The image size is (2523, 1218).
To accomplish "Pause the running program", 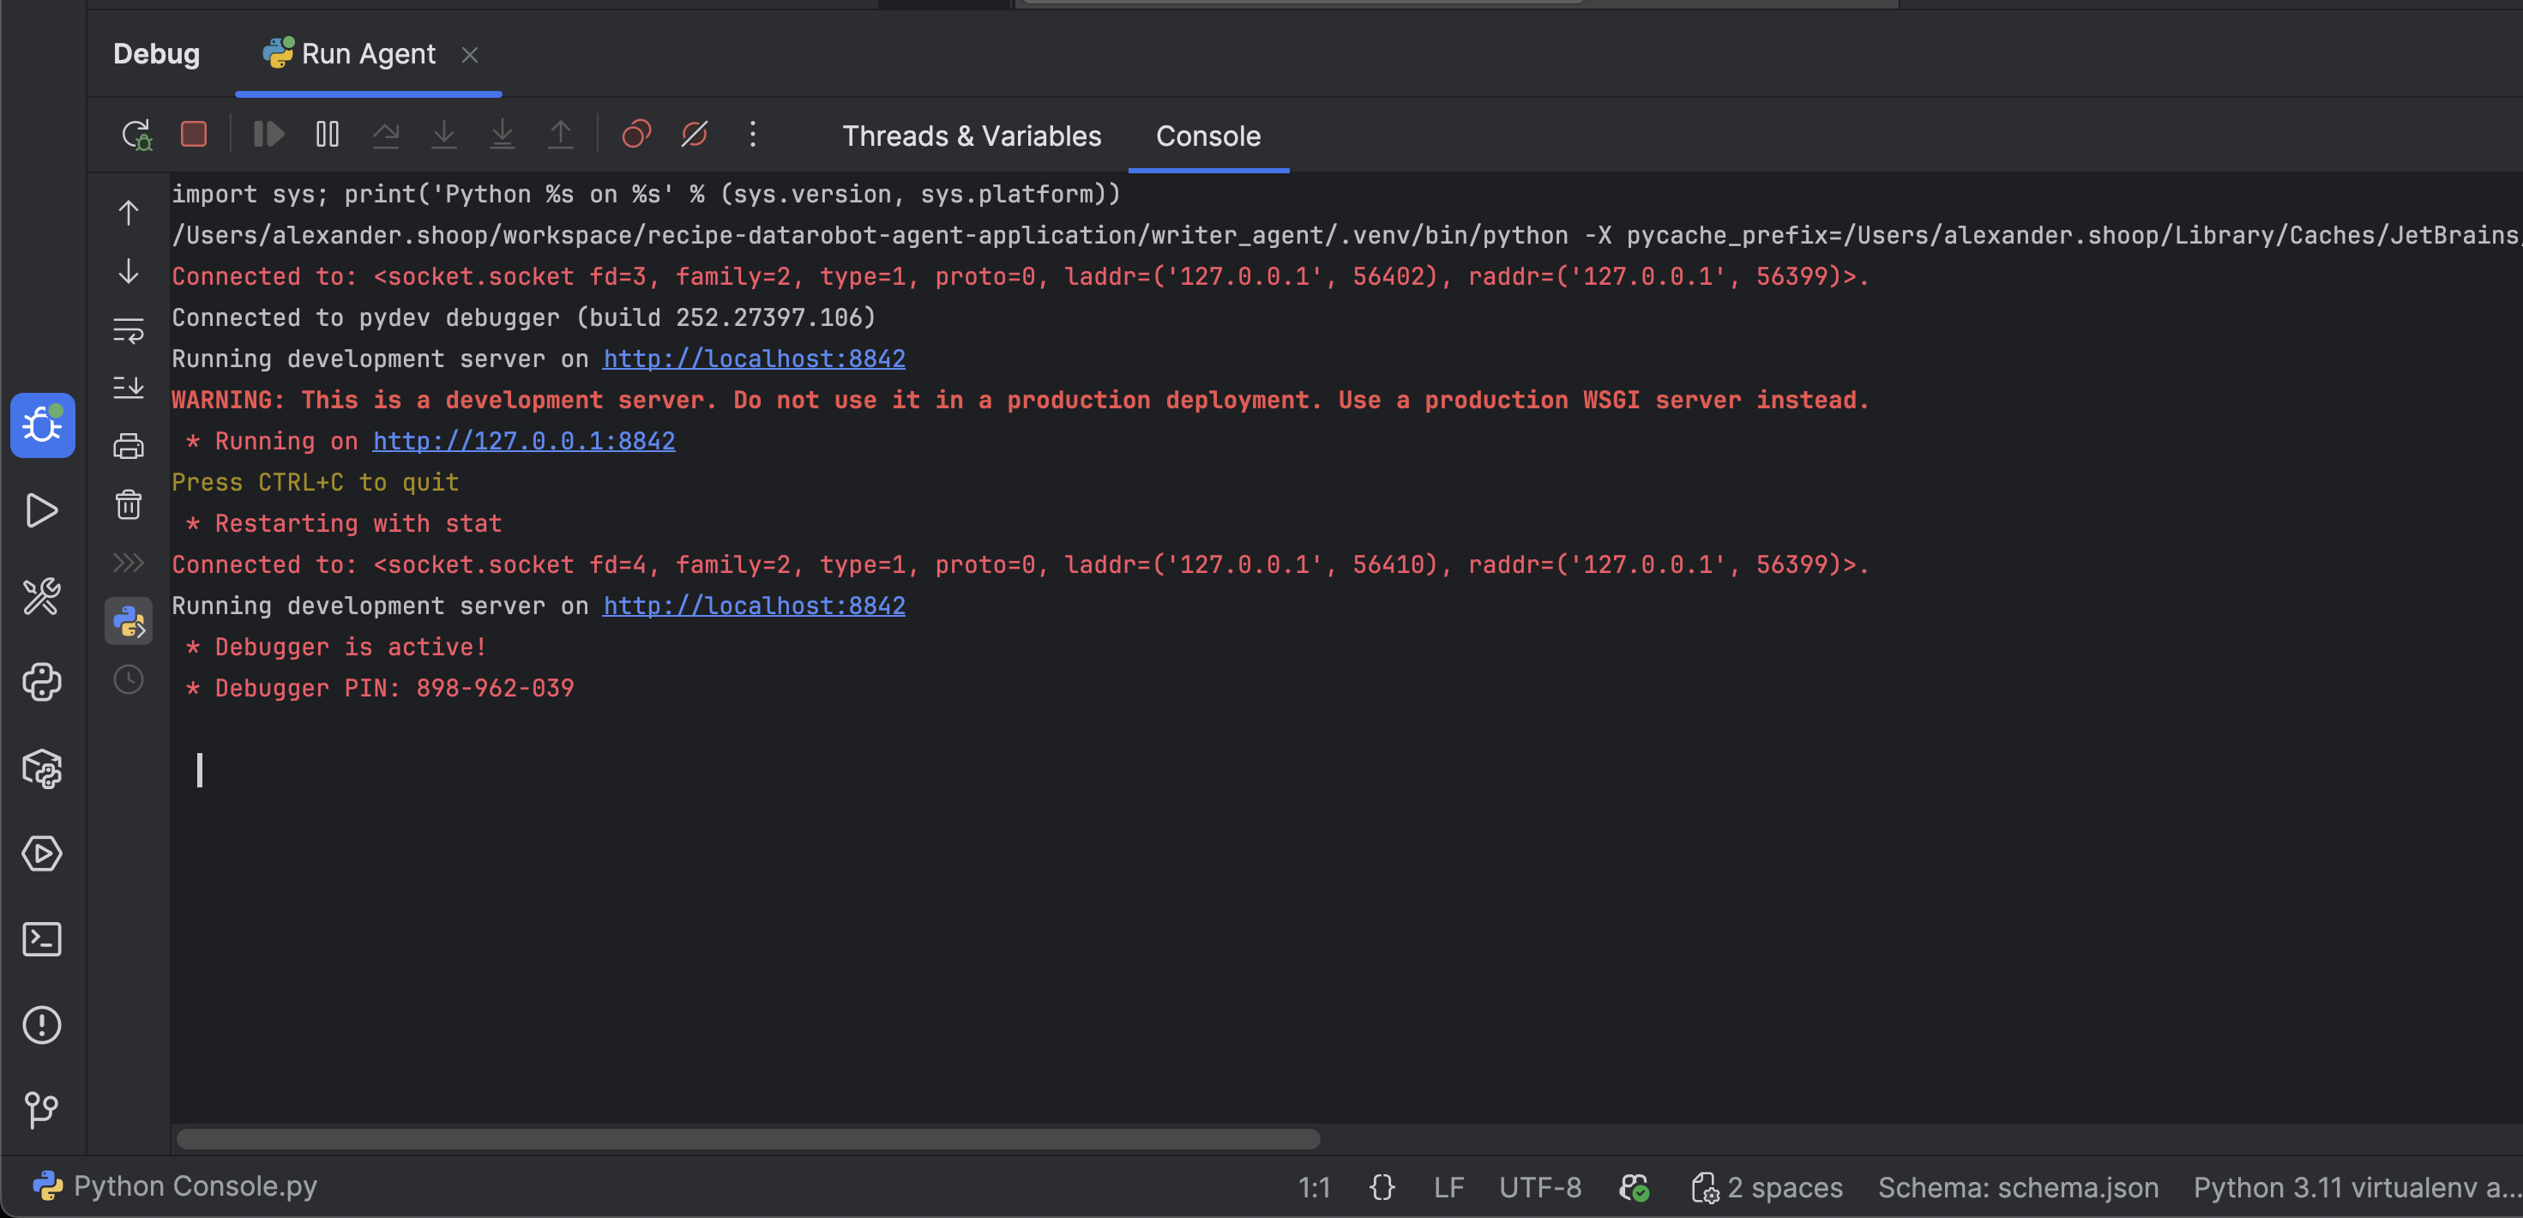I will [327, 135].
